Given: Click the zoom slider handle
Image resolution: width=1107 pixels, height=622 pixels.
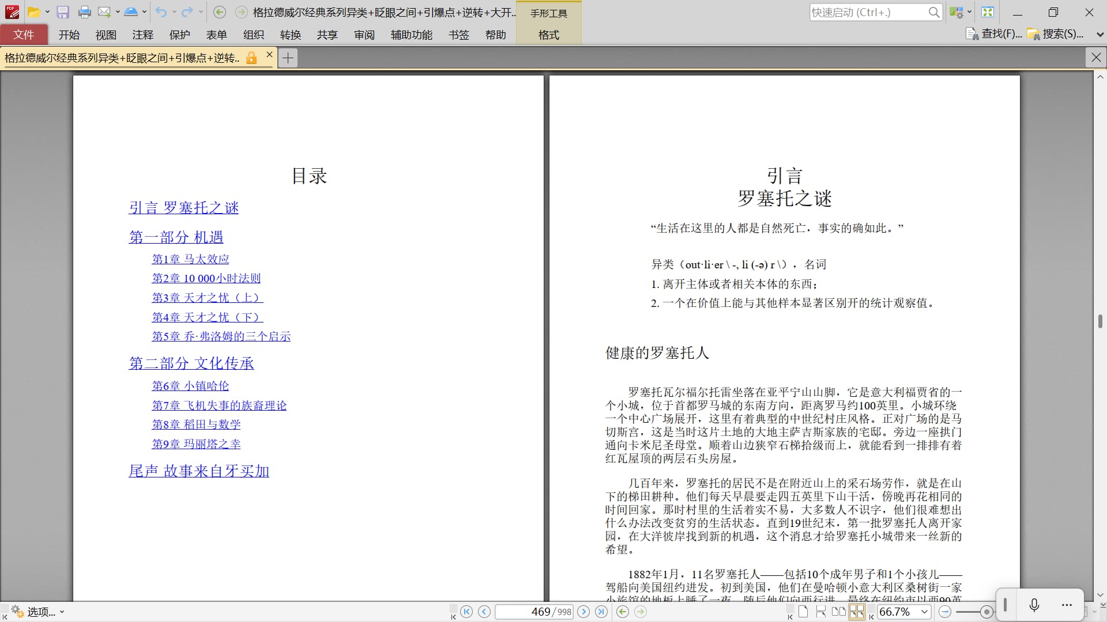Looking at the screenshot, I should pos(986,612).
